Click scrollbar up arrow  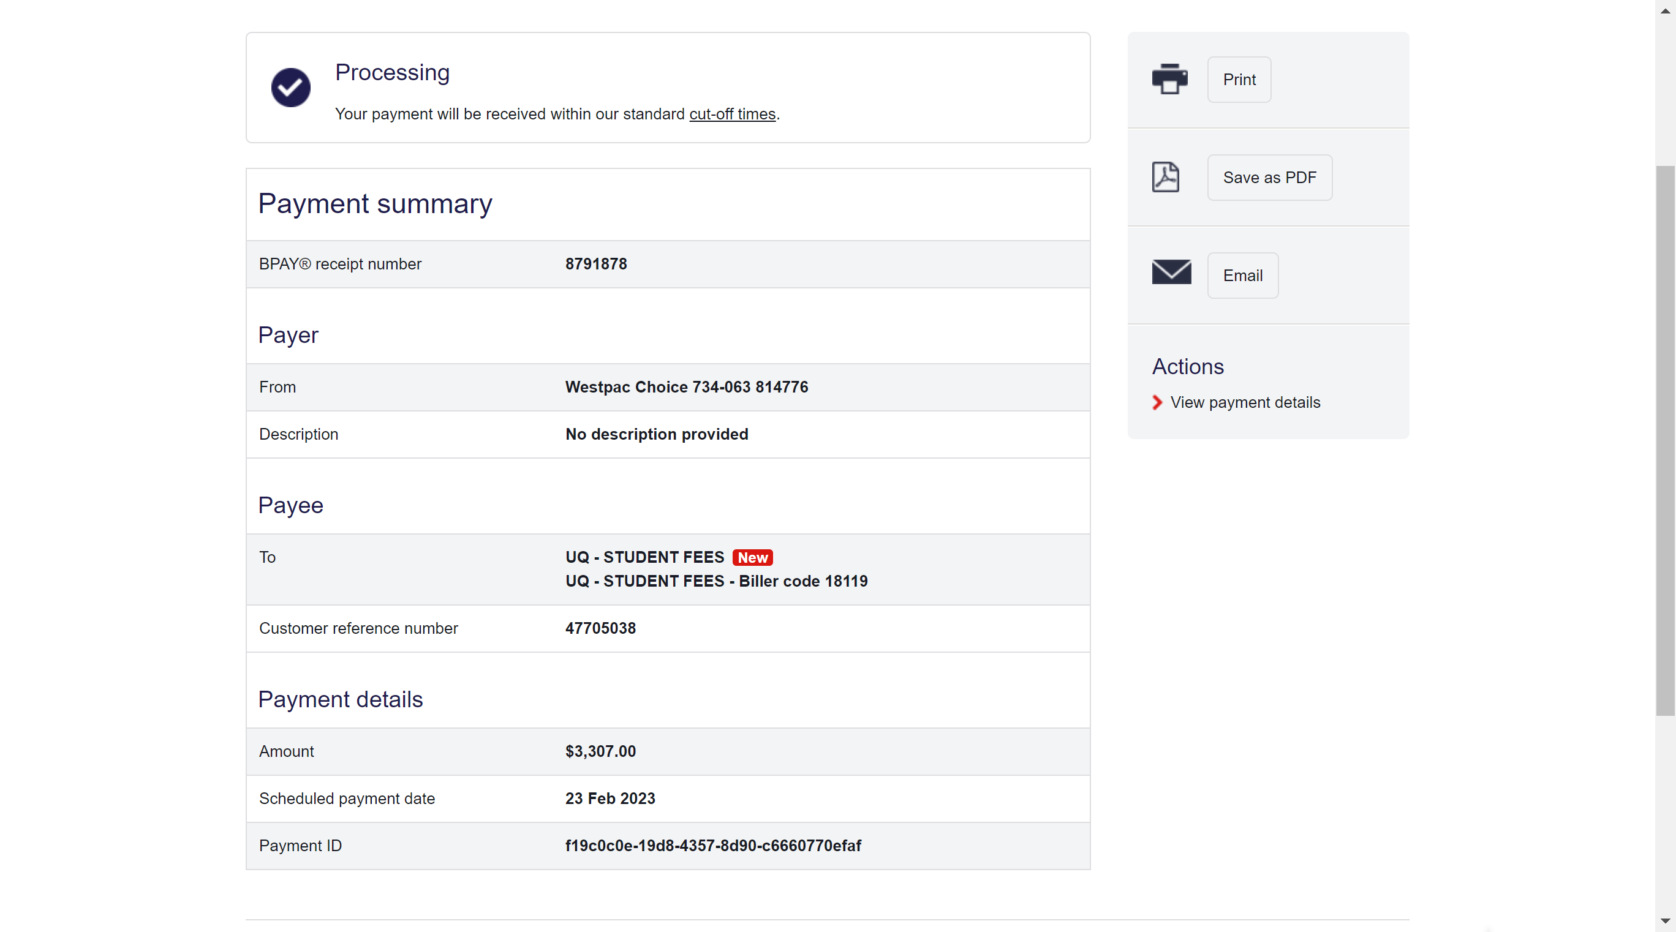tap(1665, 10)
